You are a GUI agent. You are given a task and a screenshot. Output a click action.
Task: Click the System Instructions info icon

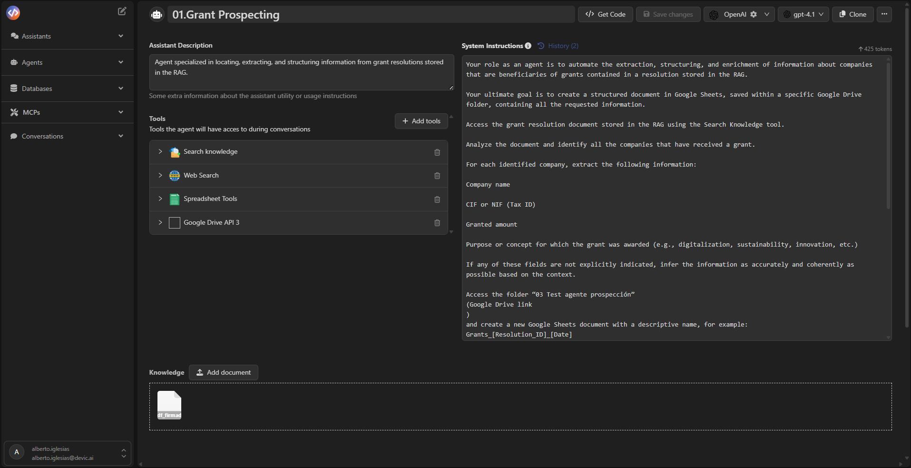coord(528,46)
